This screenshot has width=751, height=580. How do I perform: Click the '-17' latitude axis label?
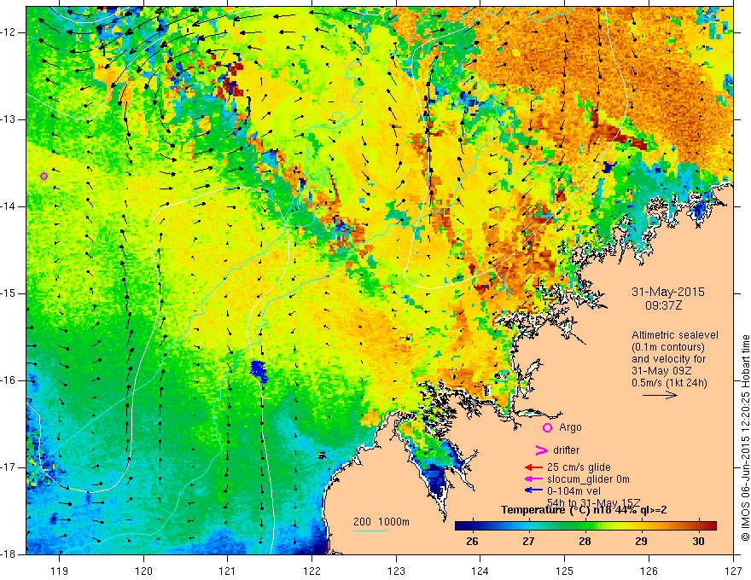point(9,467)
